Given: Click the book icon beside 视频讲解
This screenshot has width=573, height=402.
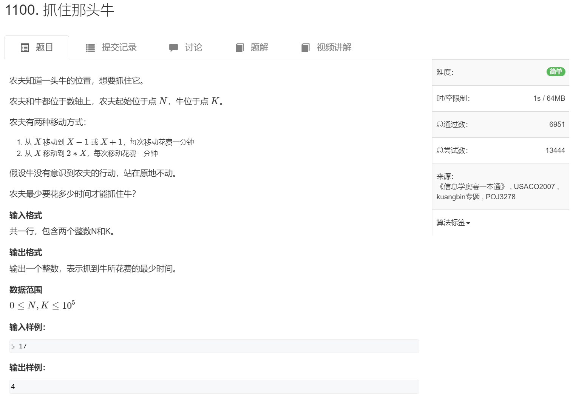Looking at the screenshot, I should point(305,48).
